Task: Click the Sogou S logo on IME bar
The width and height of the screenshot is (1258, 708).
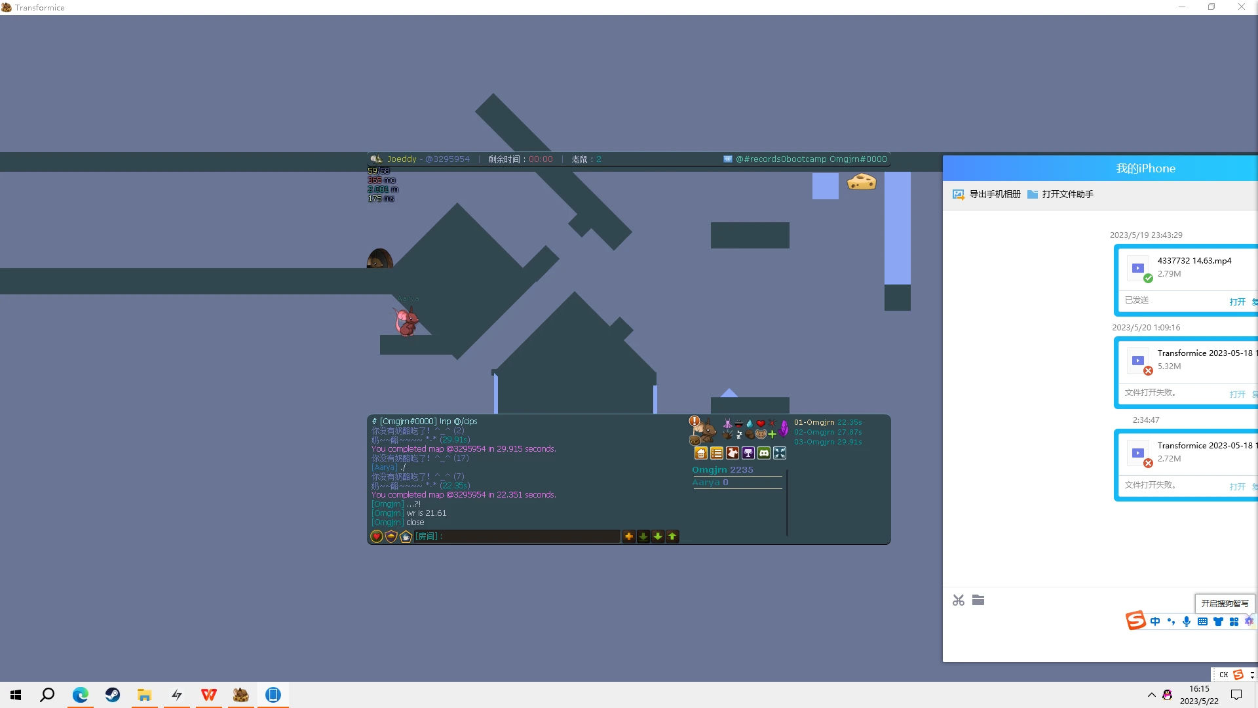Action: 1135,620
